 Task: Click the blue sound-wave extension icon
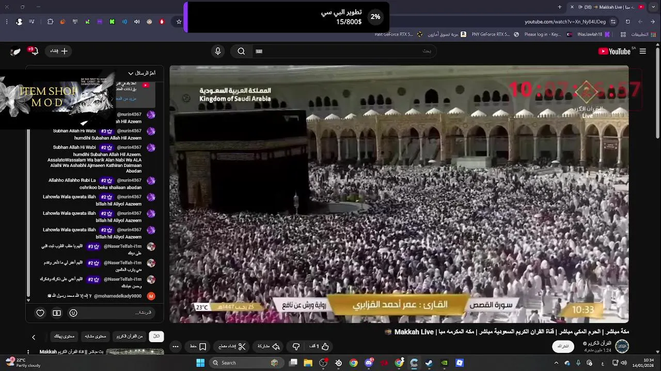click(124, 22)
